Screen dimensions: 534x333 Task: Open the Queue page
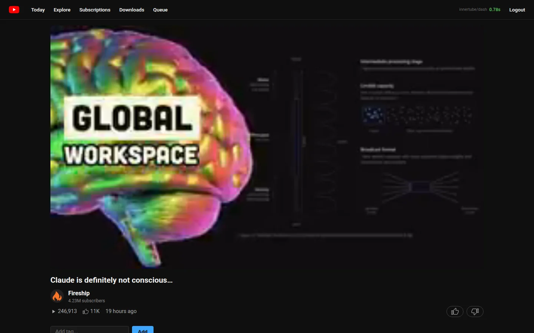[160, 10]
